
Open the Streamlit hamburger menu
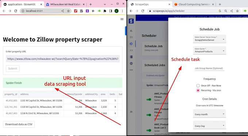[122, 19]
